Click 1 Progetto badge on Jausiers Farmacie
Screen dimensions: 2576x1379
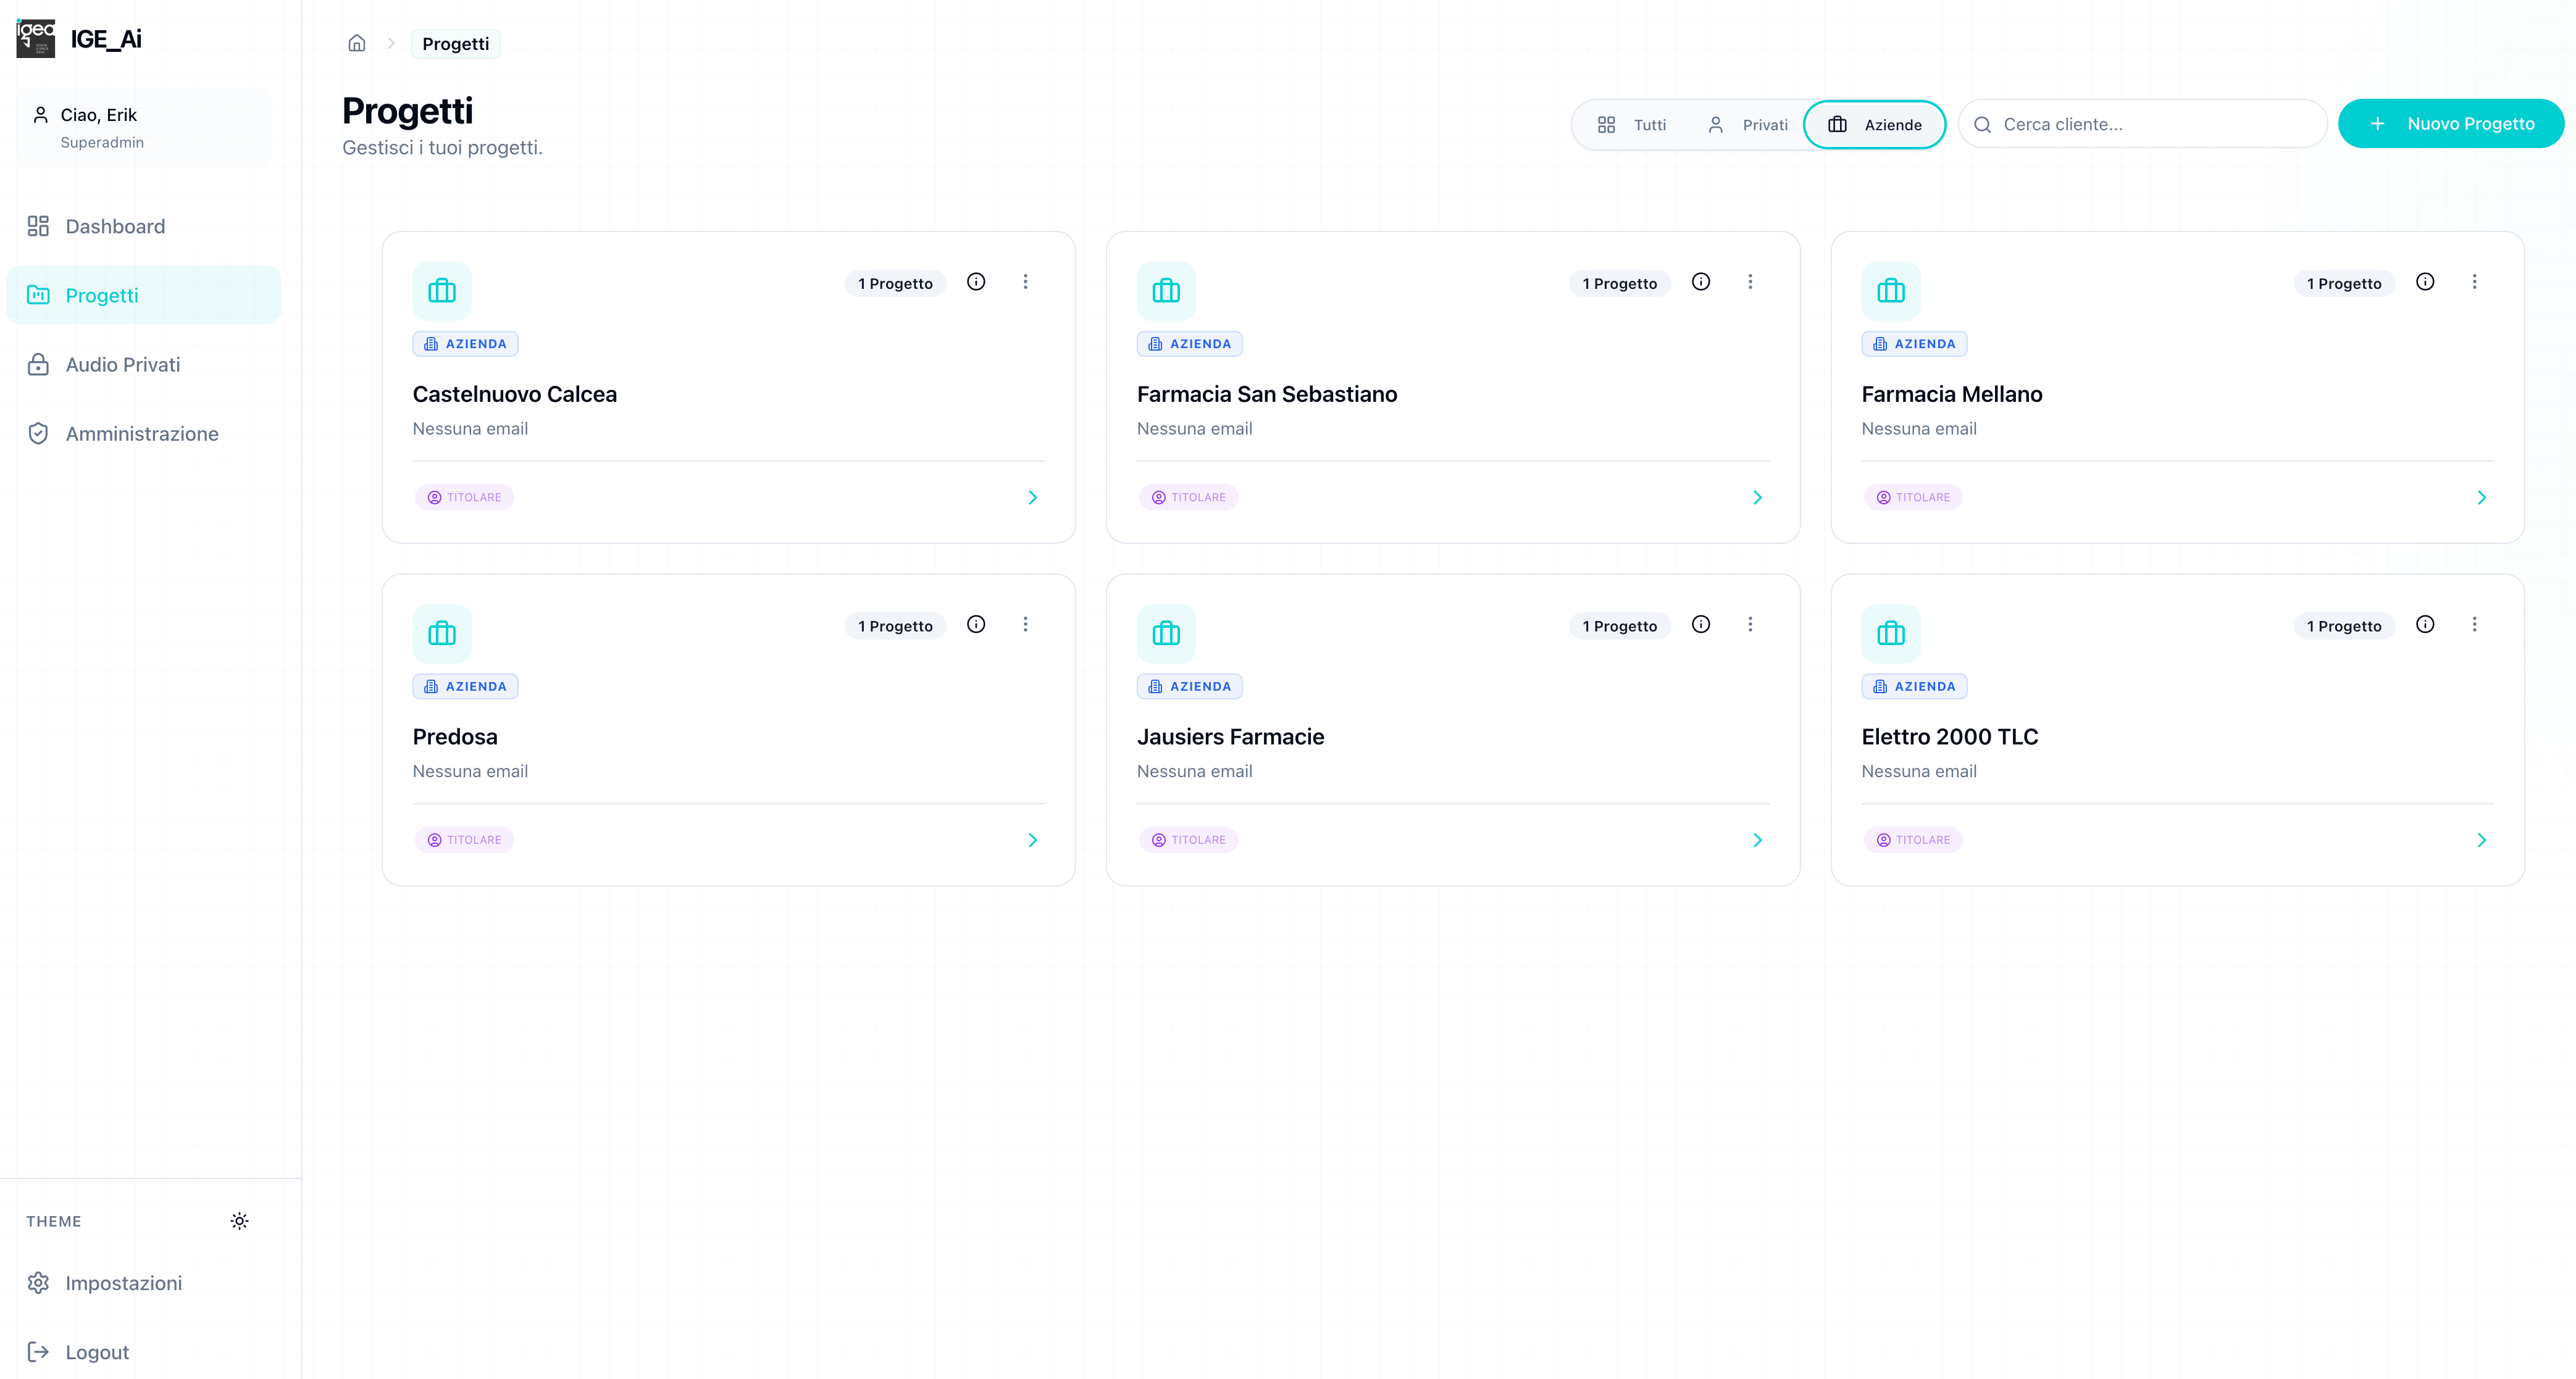point(1619,626)
